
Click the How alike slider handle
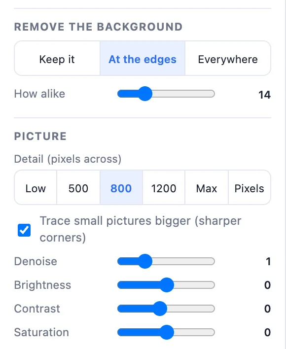[145, 94]
